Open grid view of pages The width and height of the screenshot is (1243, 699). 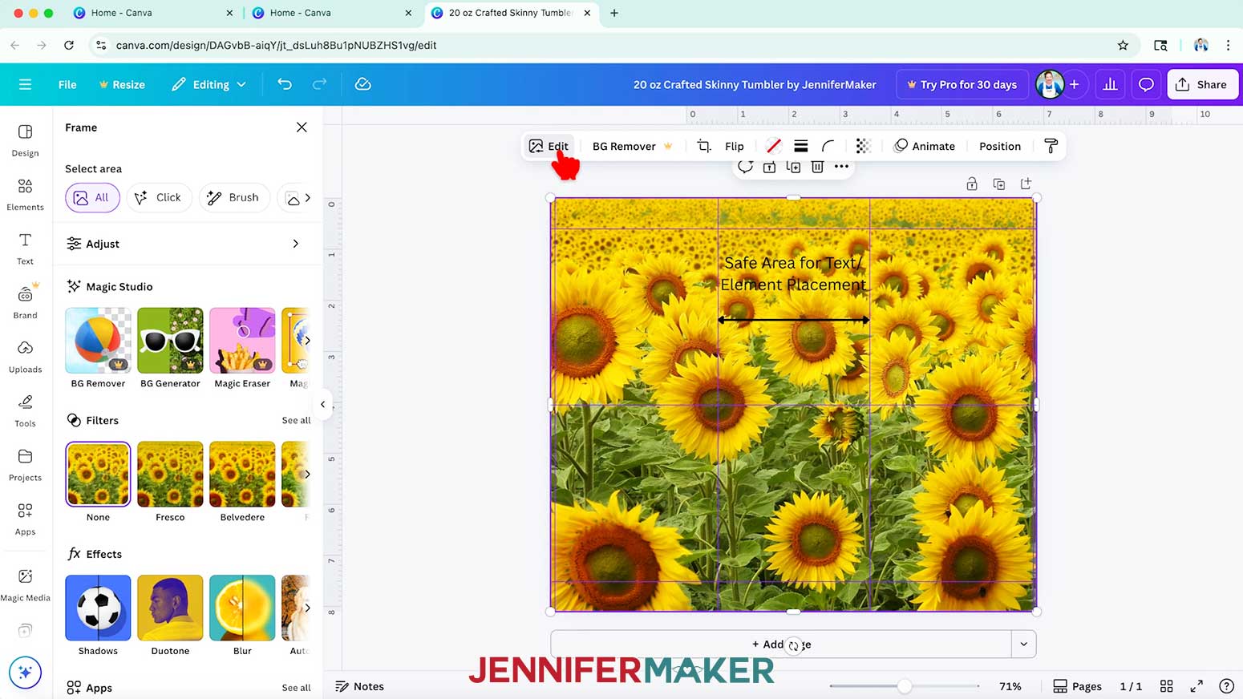1167,686
